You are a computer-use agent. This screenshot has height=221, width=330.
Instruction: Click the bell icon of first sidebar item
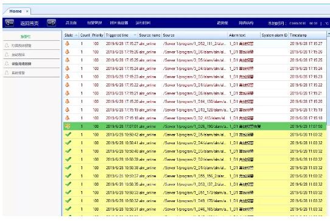coord(7,46)
